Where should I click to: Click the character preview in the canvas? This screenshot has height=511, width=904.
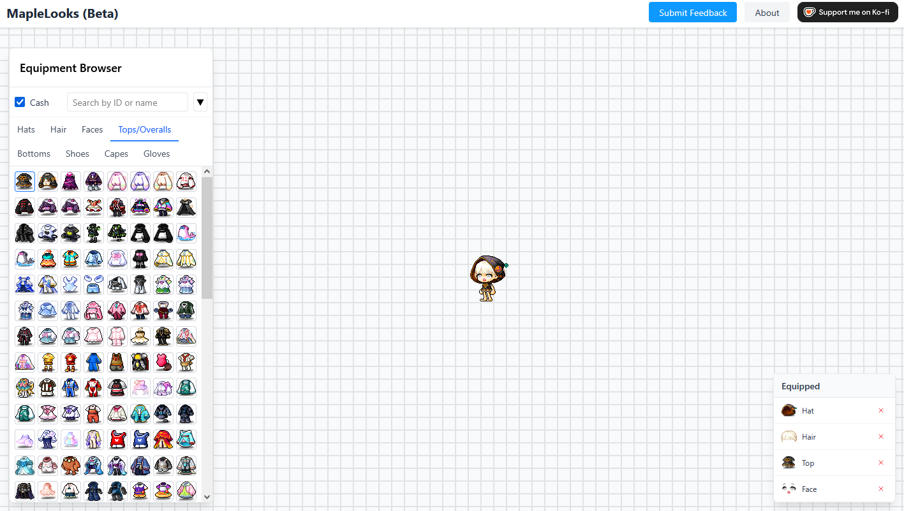[x=488, y=277]
